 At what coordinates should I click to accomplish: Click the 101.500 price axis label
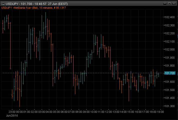169,90
